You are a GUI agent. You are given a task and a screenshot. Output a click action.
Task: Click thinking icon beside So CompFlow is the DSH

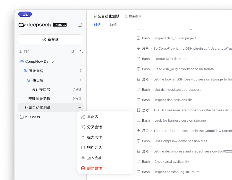tap(138, 48)
